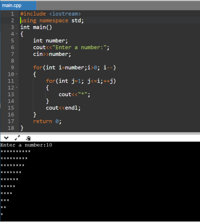Click the 'cout<<endl;' statement

click(63, 108)
